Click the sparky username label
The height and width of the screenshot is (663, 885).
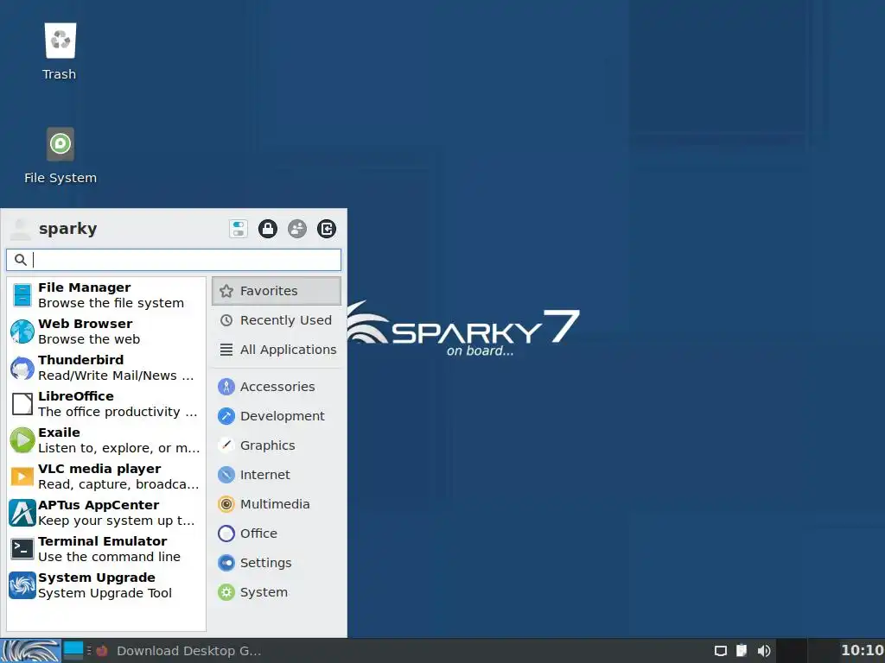67,228
